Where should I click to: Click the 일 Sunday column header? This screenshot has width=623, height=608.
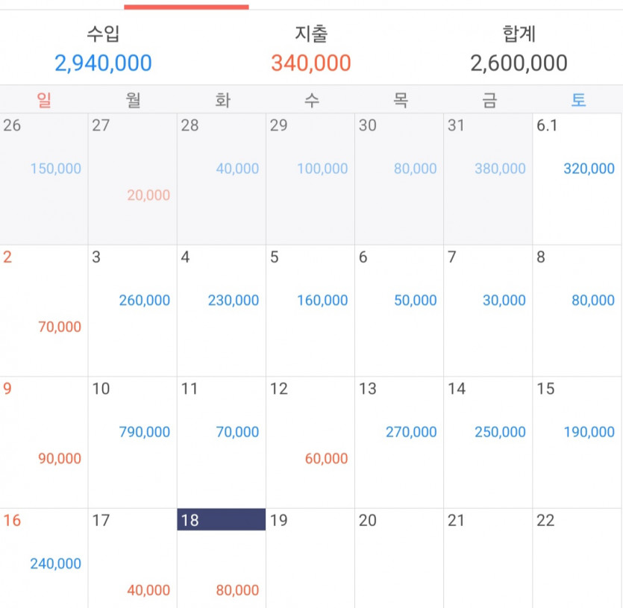44,99
